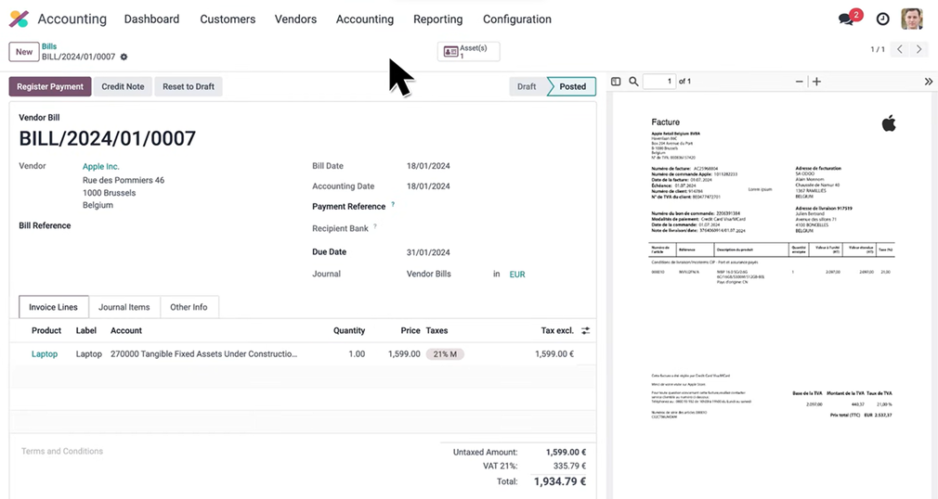Open the invoice lines column settings icon
This screenshot has height=499, width=938.
585,330
